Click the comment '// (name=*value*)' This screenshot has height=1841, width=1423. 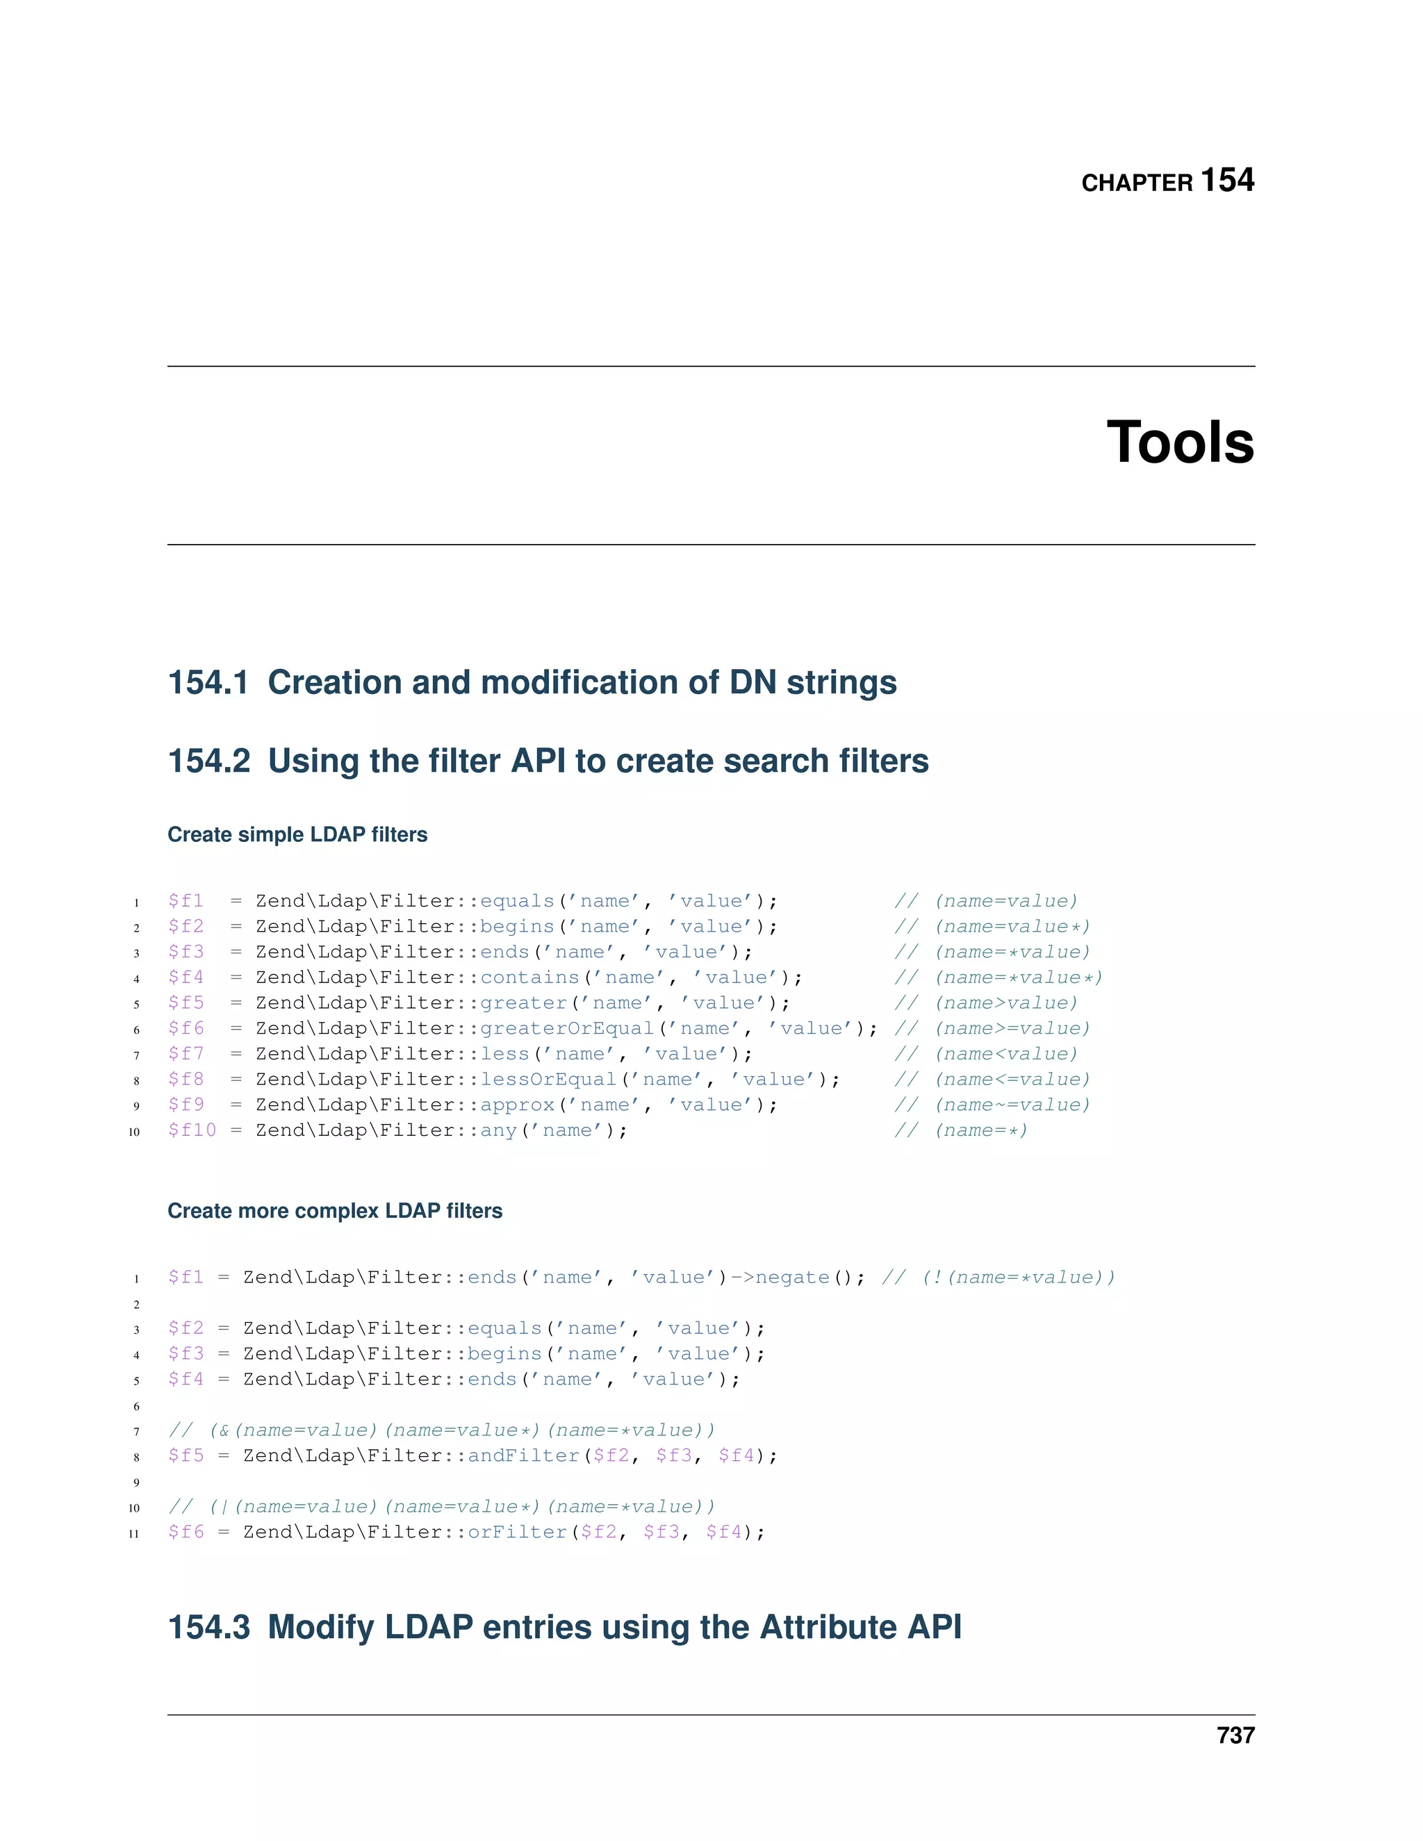click(999, 978)
